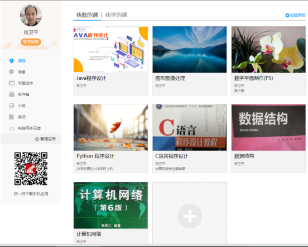Click the QR code for mobile app download
Screen dimensions: 308x247
coord(31,169)
